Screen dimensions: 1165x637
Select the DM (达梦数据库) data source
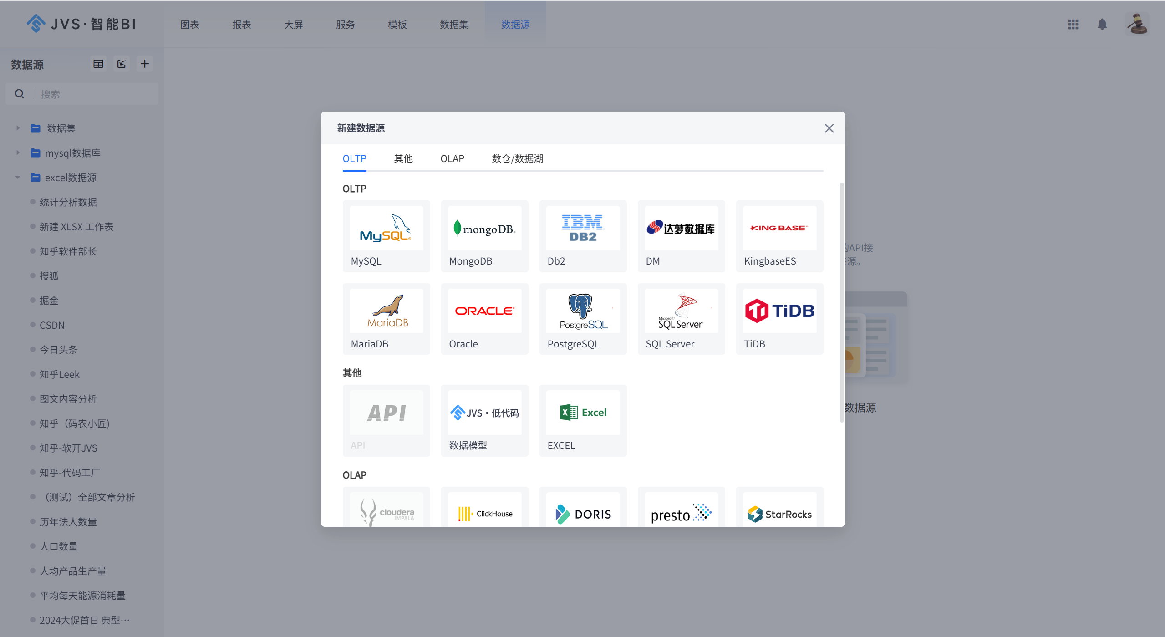[681, 236]
